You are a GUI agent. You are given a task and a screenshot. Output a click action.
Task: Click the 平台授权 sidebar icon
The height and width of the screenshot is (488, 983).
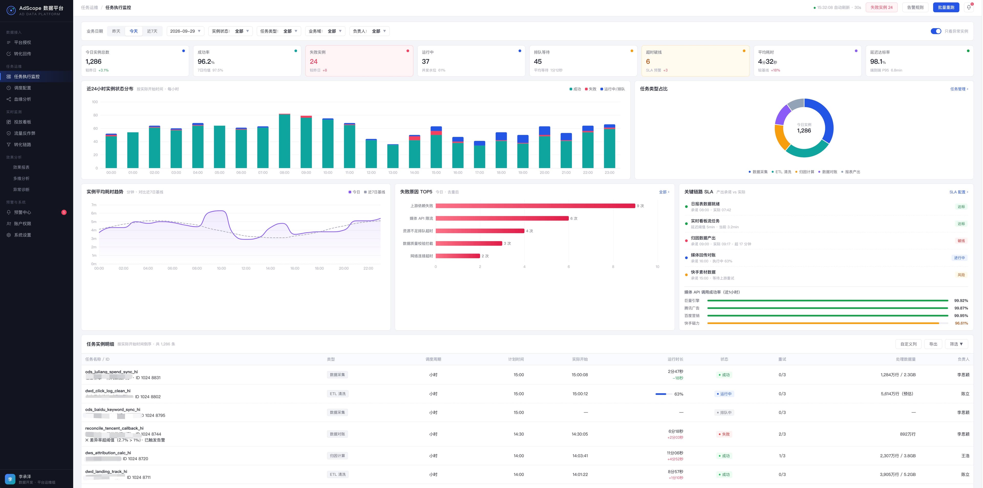(9, 42)
